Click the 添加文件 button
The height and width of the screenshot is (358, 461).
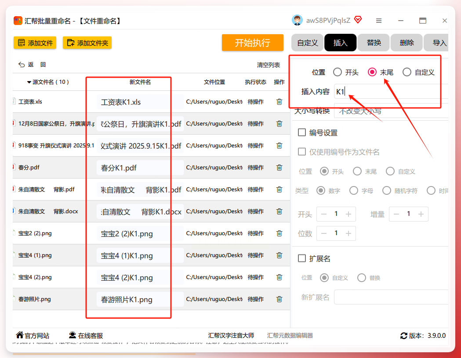pos(35,43)
